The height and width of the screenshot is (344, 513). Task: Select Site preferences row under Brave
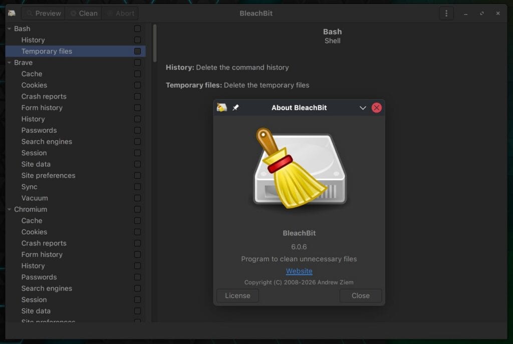[x=76, y=176]
